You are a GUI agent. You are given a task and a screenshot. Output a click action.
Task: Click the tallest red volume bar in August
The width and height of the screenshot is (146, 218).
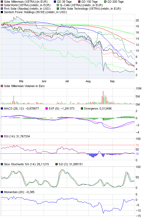pos(103,97)
